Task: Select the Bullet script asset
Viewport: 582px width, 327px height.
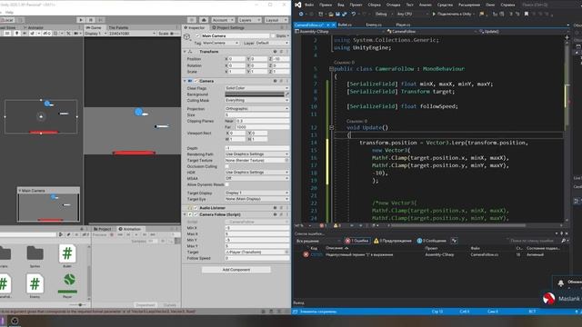Action: [67, 256]
